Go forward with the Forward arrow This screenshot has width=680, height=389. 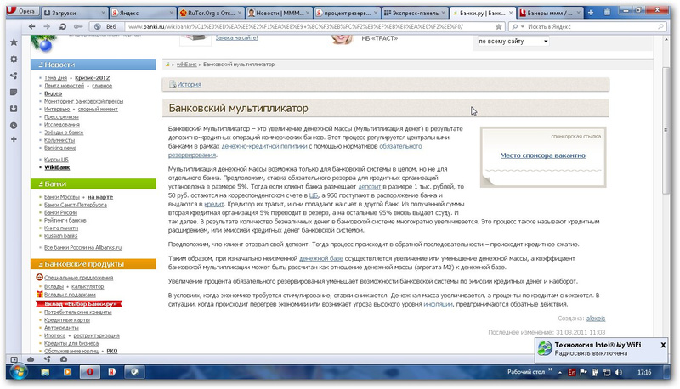47,27
